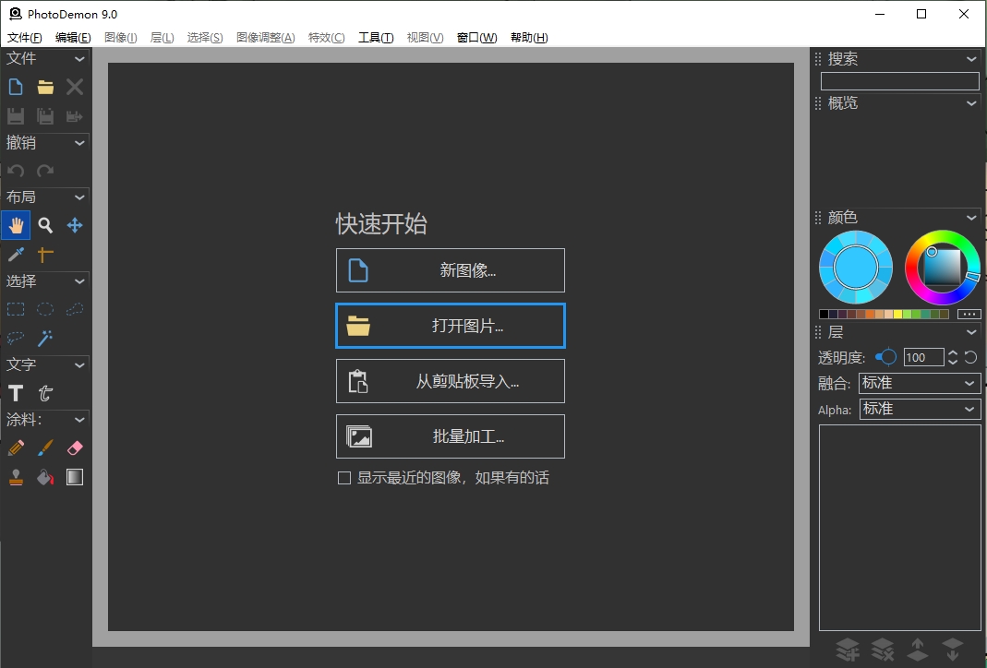Open the 图像 menu
Screen dimensions: 987x668
(119, 37)
